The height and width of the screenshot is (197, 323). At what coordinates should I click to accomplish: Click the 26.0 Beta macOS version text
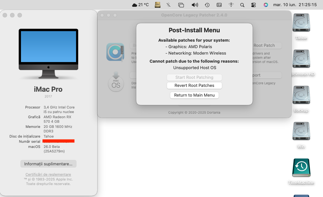(x=54, y=149)
